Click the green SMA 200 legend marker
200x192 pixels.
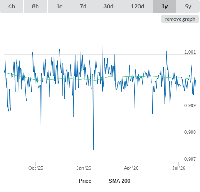103,181
